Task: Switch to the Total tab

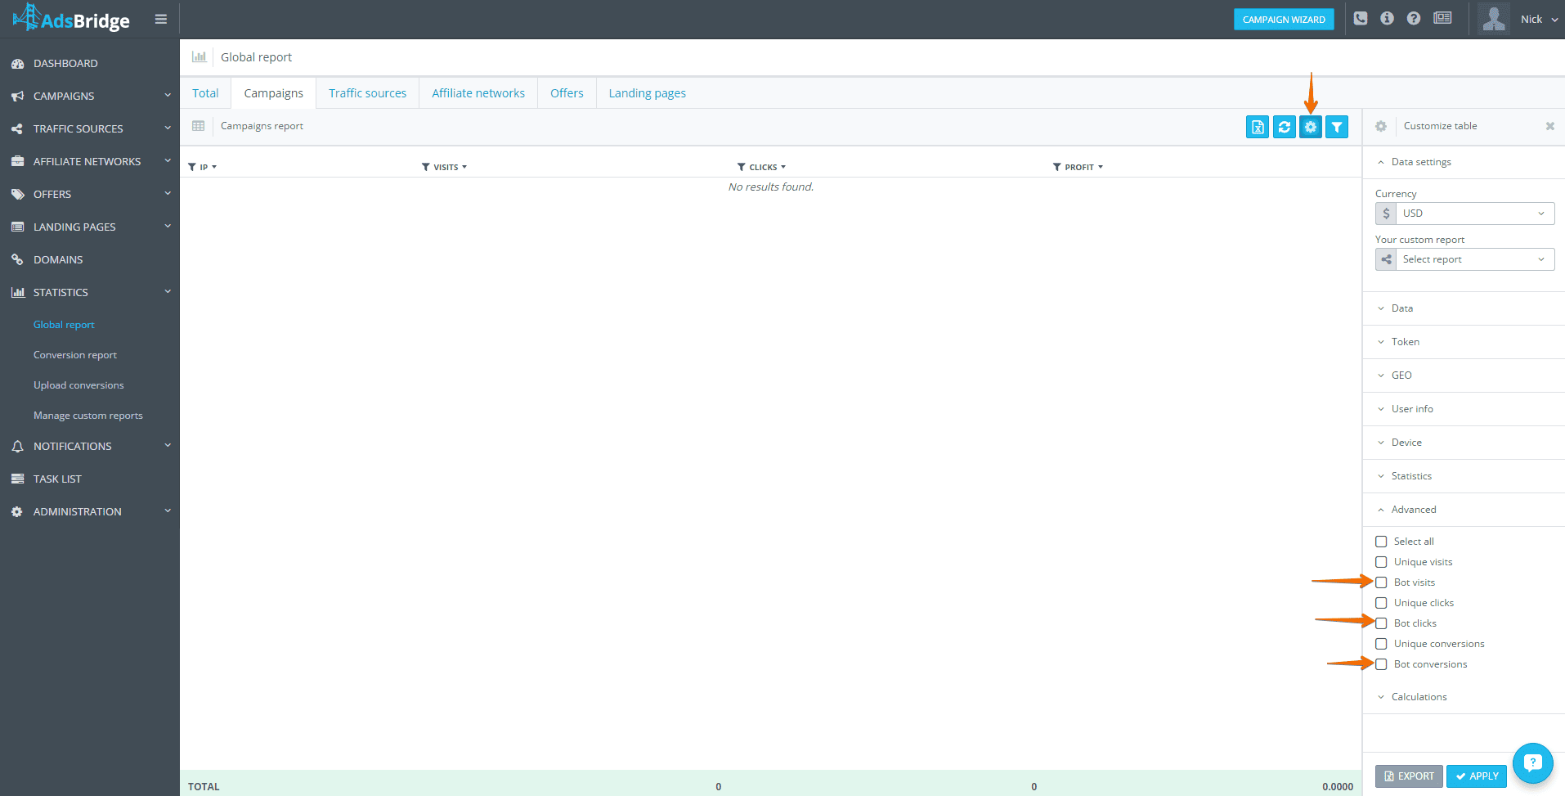Action: pos(205,93)
